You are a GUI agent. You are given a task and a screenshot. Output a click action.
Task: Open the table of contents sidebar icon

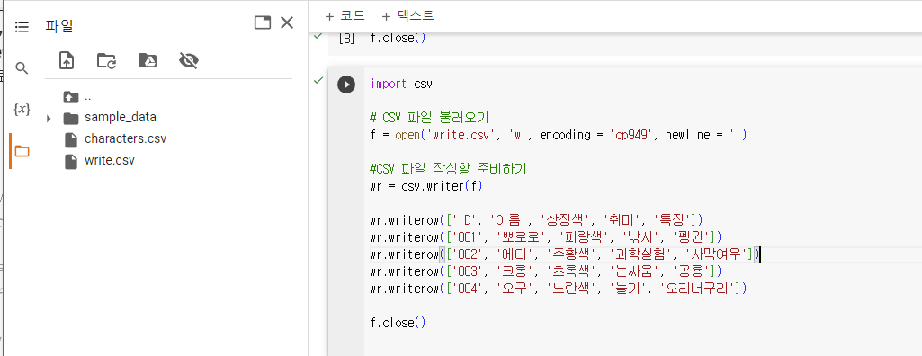(22, 26)
